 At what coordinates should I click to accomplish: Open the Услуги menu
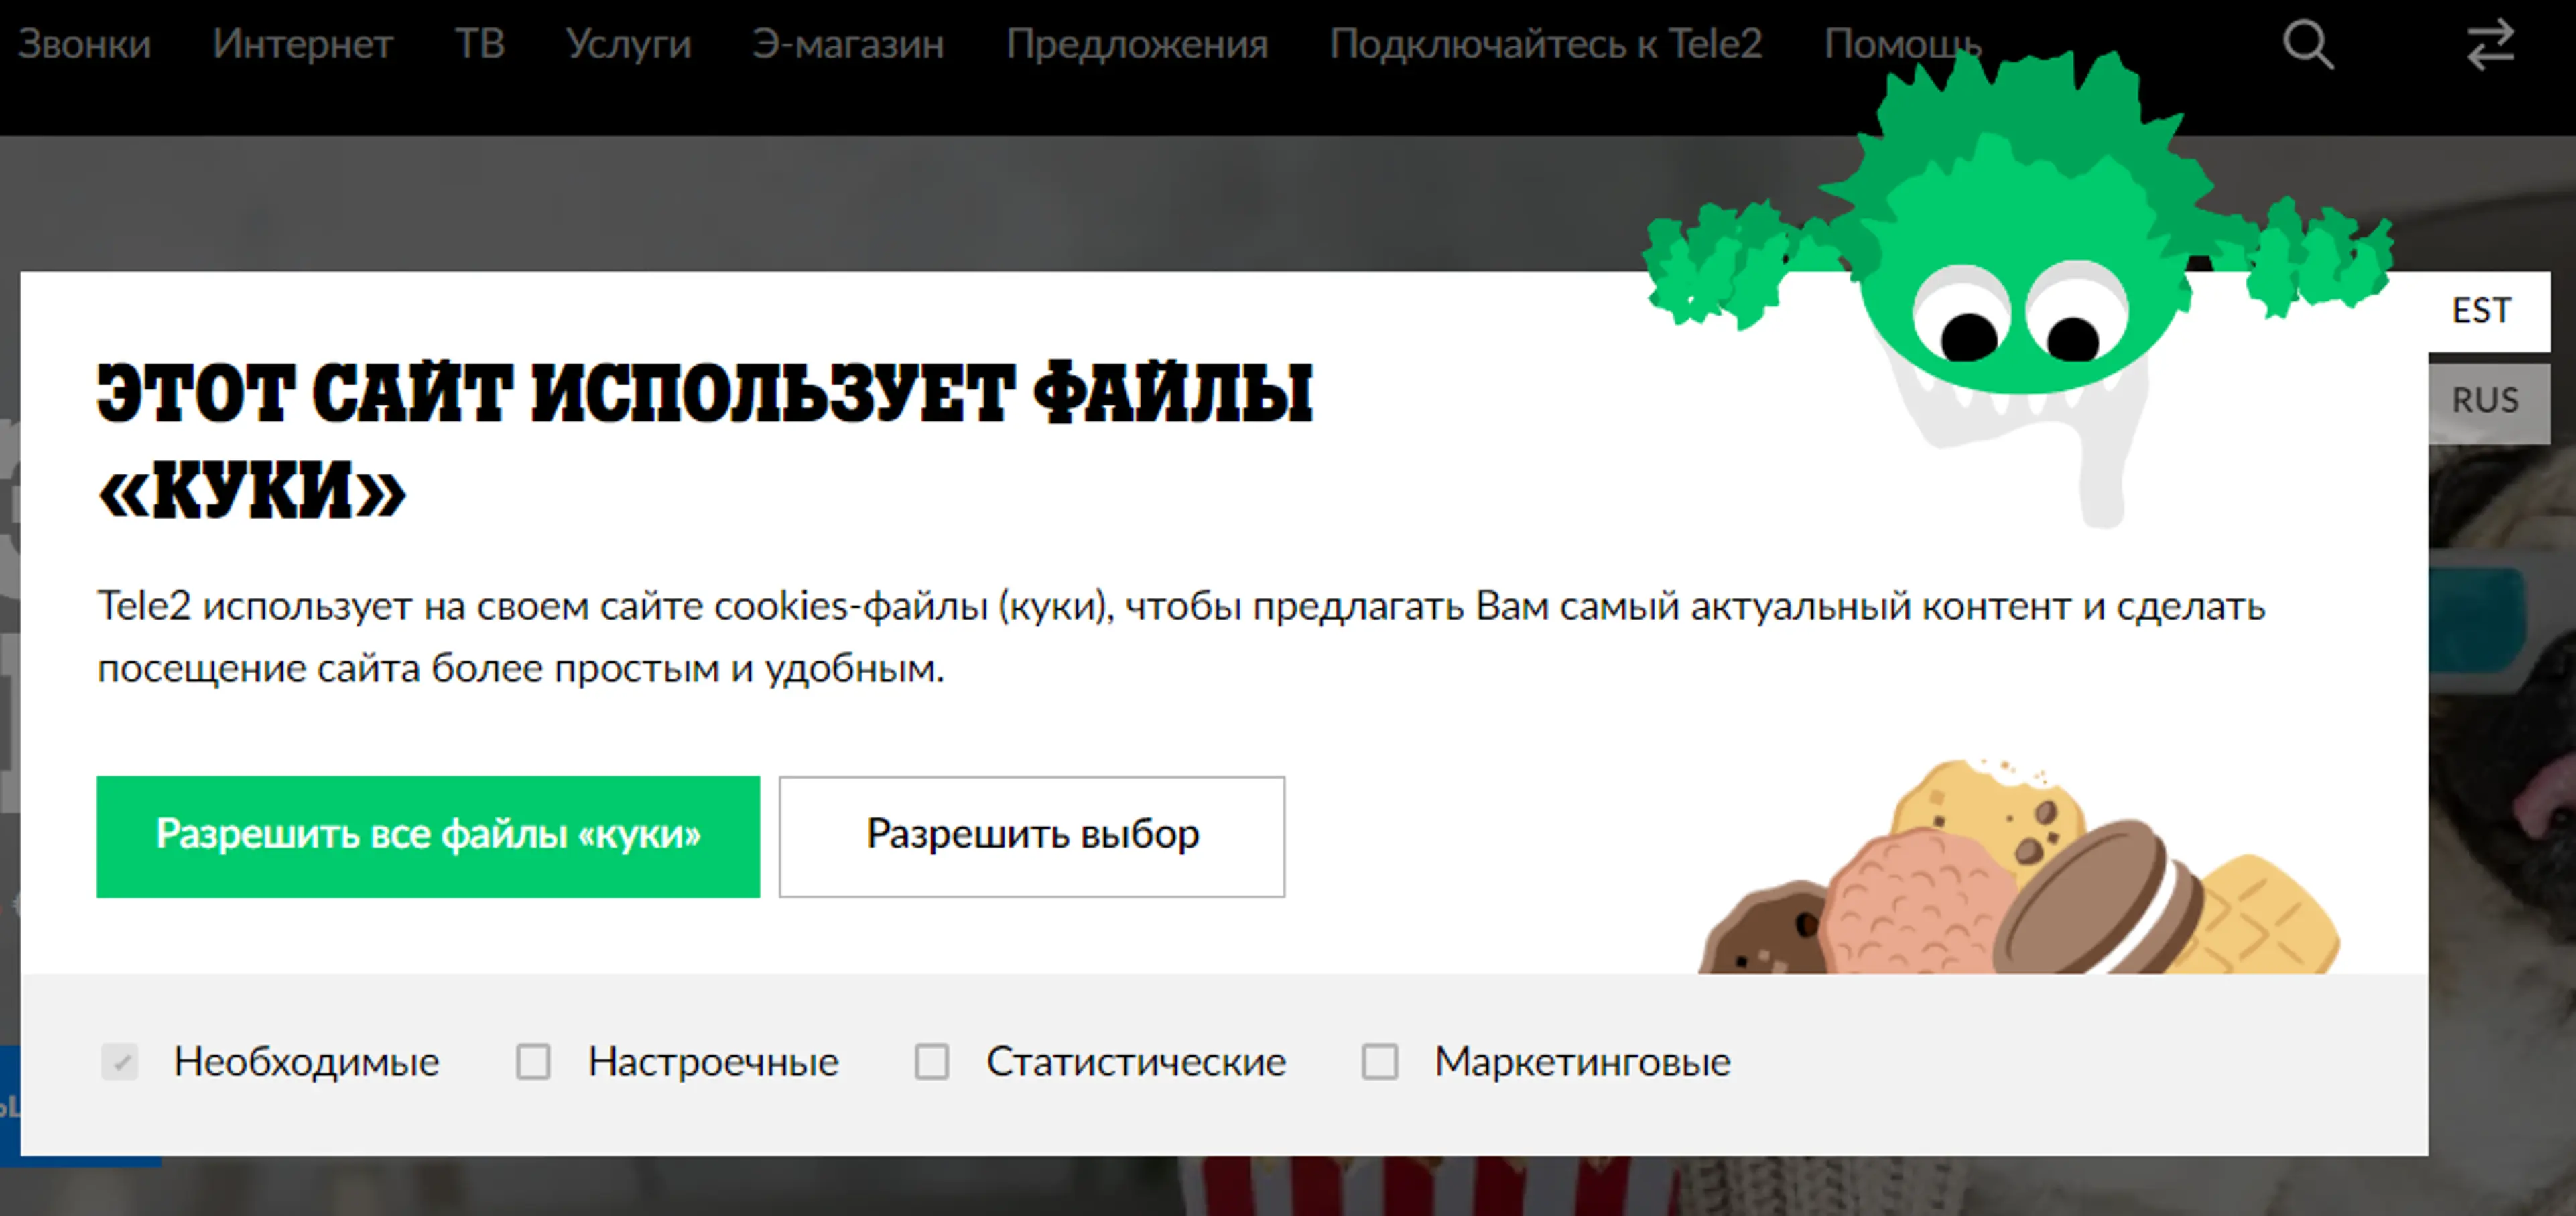click(629, 44)
